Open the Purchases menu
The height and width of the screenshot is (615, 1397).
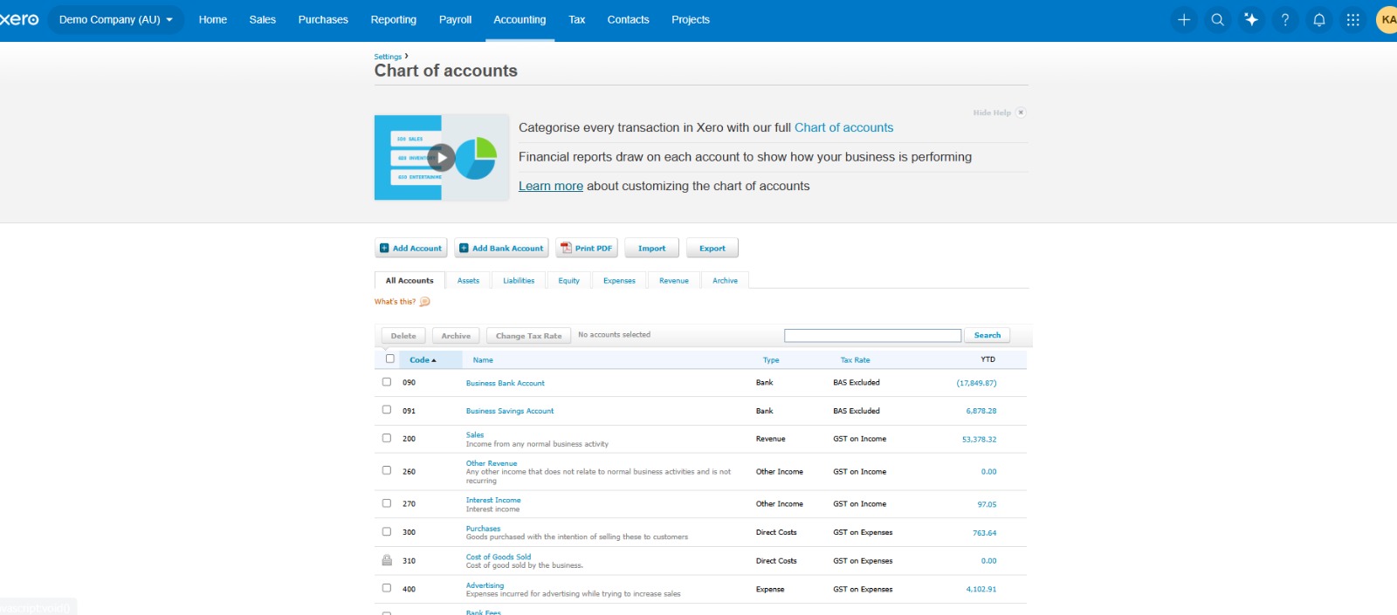point(323,19)
